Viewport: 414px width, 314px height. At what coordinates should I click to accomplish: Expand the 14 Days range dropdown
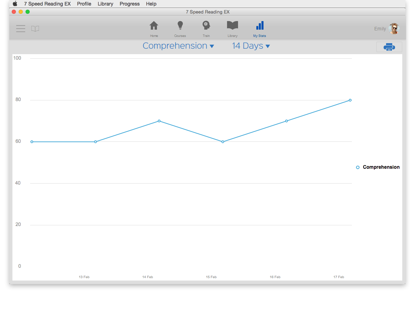click(x=251, y=46)
